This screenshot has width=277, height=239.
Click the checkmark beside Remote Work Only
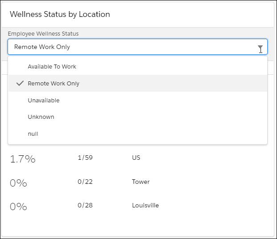coord(20,83)
